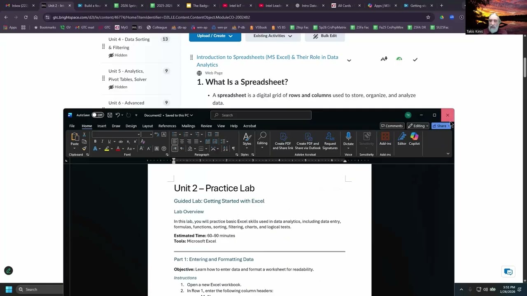The width and height of the screenshot is (527, 296).
Task: Click the Borders icon
Action: click(201, 148)
